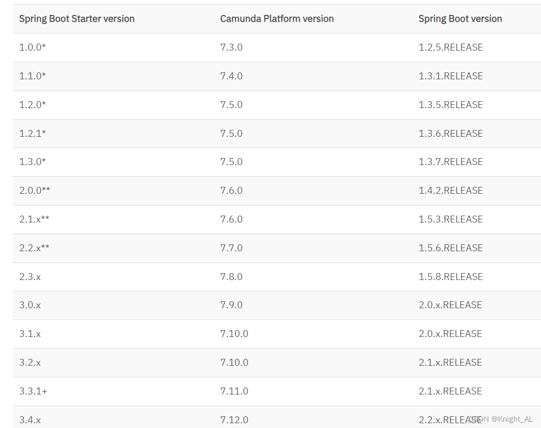Select the cell 1.3.7.RELEASE

tap(450, 162)
